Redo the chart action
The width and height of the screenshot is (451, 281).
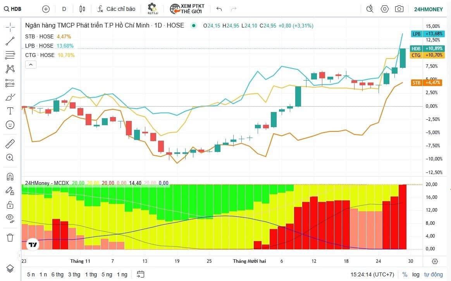tap(234, 9)
